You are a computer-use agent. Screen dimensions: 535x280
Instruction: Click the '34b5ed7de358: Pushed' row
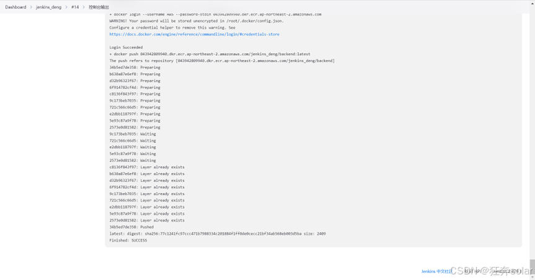[131, 227]
